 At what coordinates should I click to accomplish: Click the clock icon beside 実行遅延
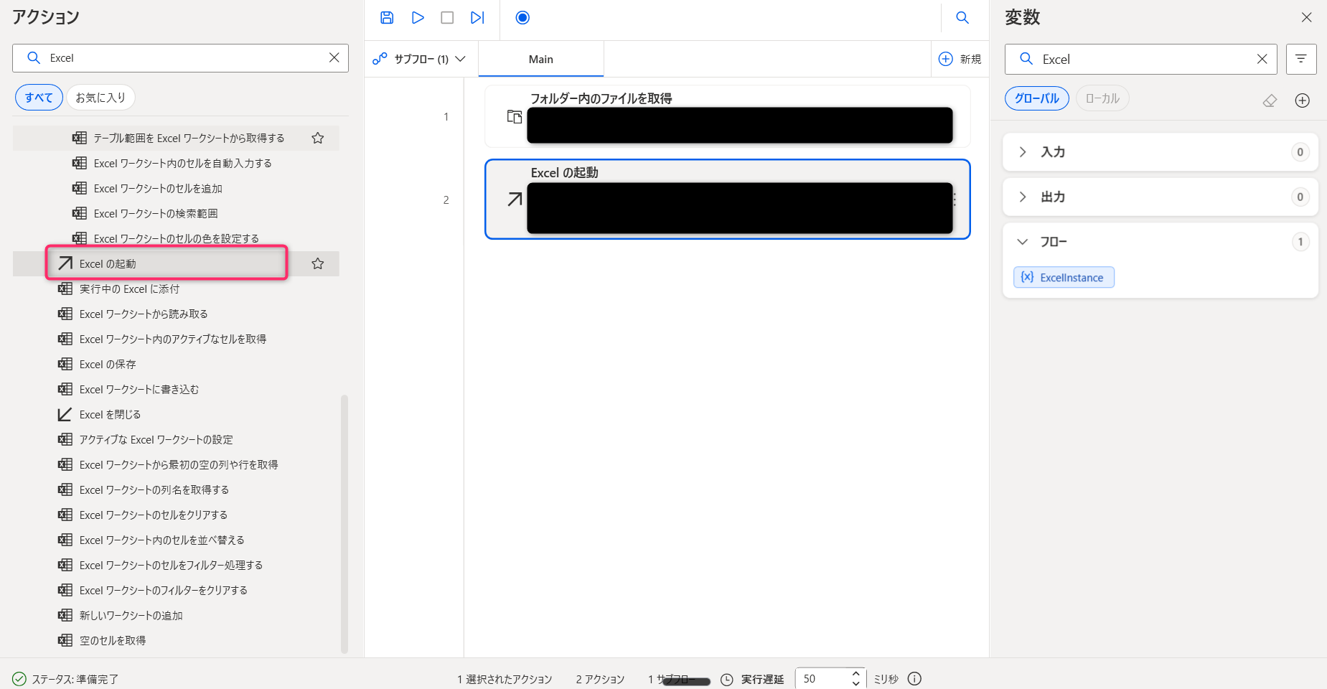pyautogui.click(x=727, y=679)
